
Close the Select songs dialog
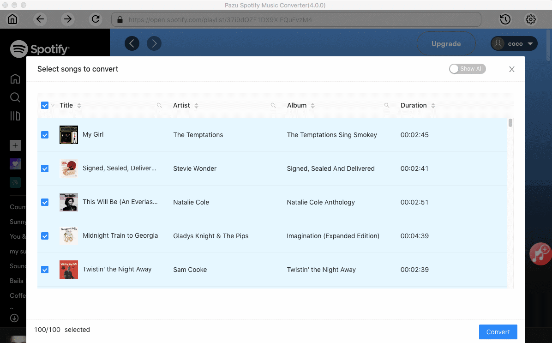[x=511, y=69]
